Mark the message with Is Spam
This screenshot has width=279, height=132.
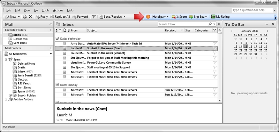pos(179,17)
